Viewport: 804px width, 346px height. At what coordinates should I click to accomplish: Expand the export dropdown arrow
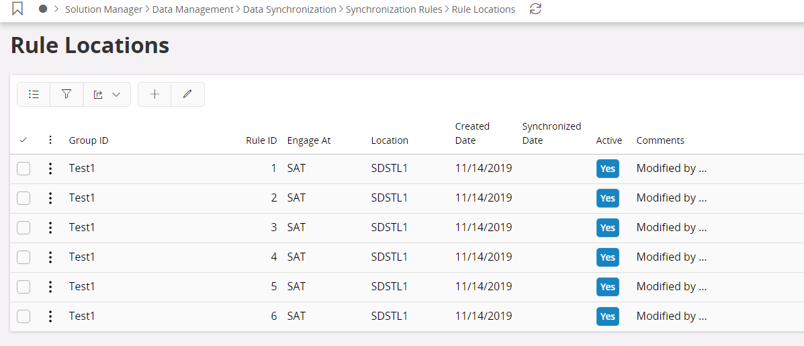(x=116, y=95)
